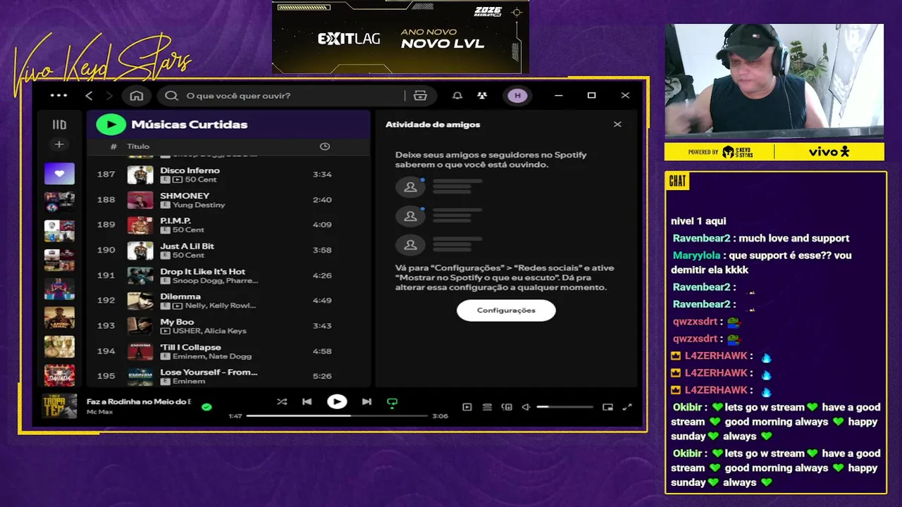Open artist link 'Yung Destiny'
Viewport: 902px width, 507px height.
199,205
